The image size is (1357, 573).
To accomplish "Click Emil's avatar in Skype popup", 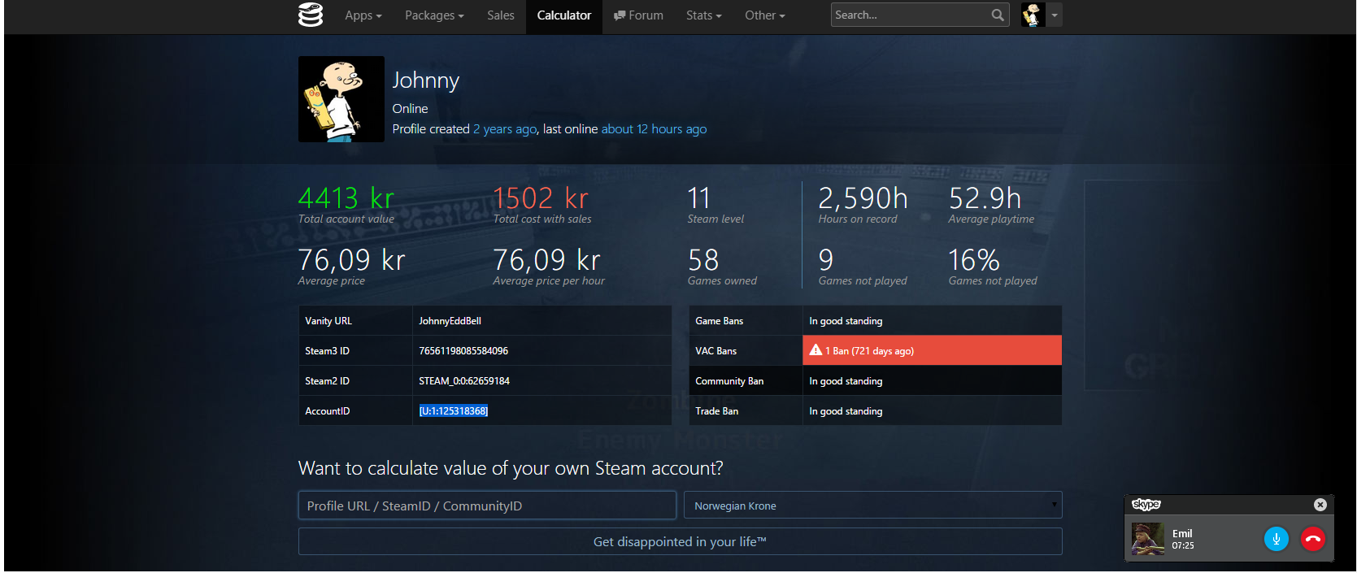I will tap(1147, 539).
